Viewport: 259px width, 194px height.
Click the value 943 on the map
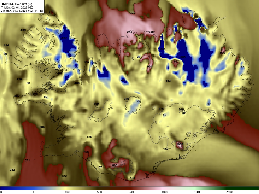(x=129, y=32)
